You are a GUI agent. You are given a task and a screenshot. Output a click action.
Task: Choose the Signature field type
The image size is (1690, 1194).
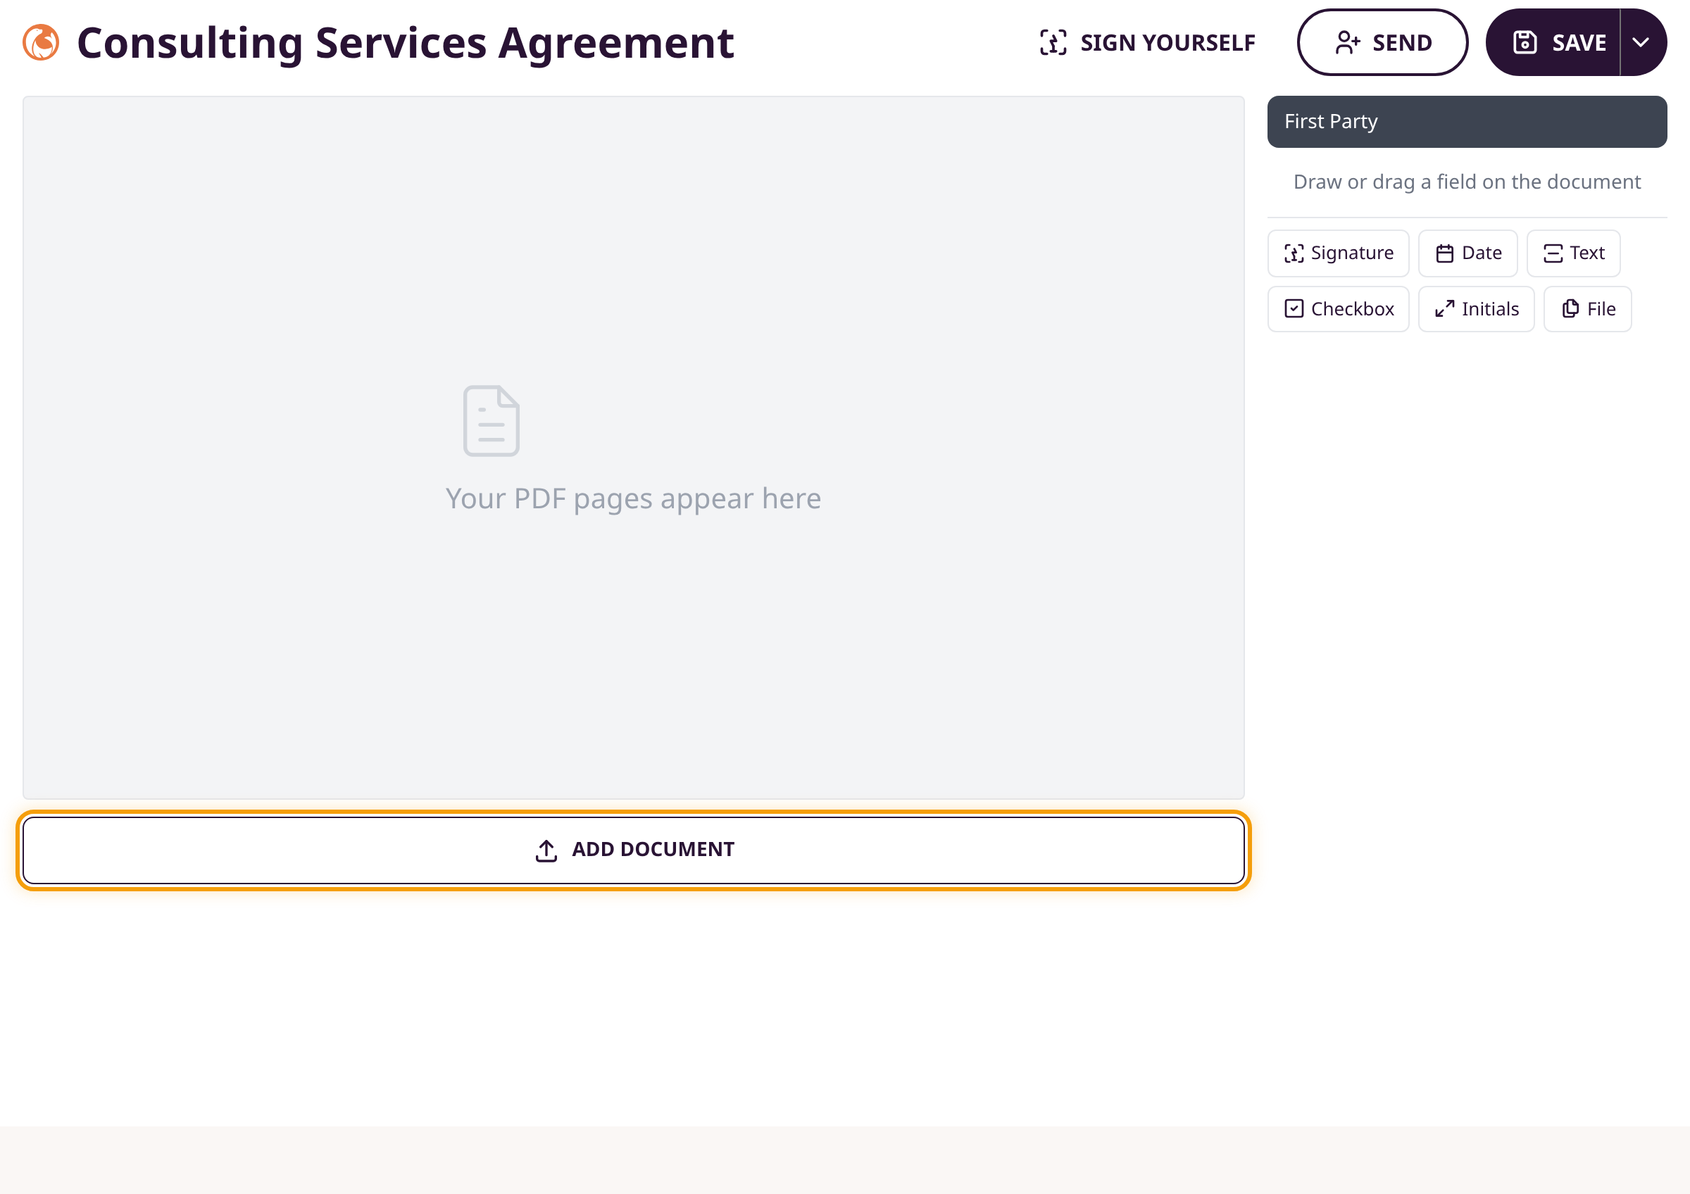click(1338, 253)
